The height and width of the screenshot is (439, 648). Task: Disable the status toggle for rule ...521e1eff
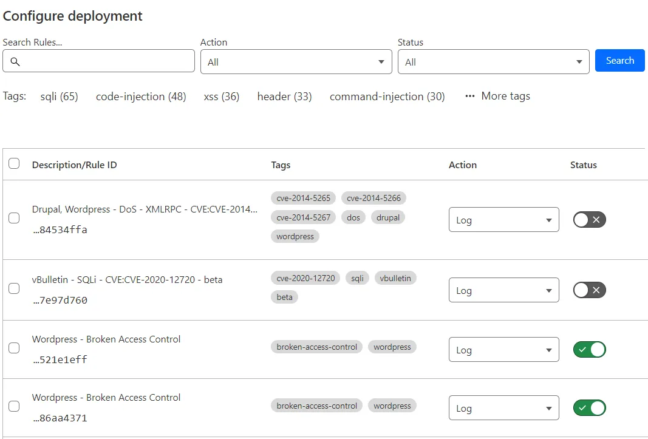point(589,349)
